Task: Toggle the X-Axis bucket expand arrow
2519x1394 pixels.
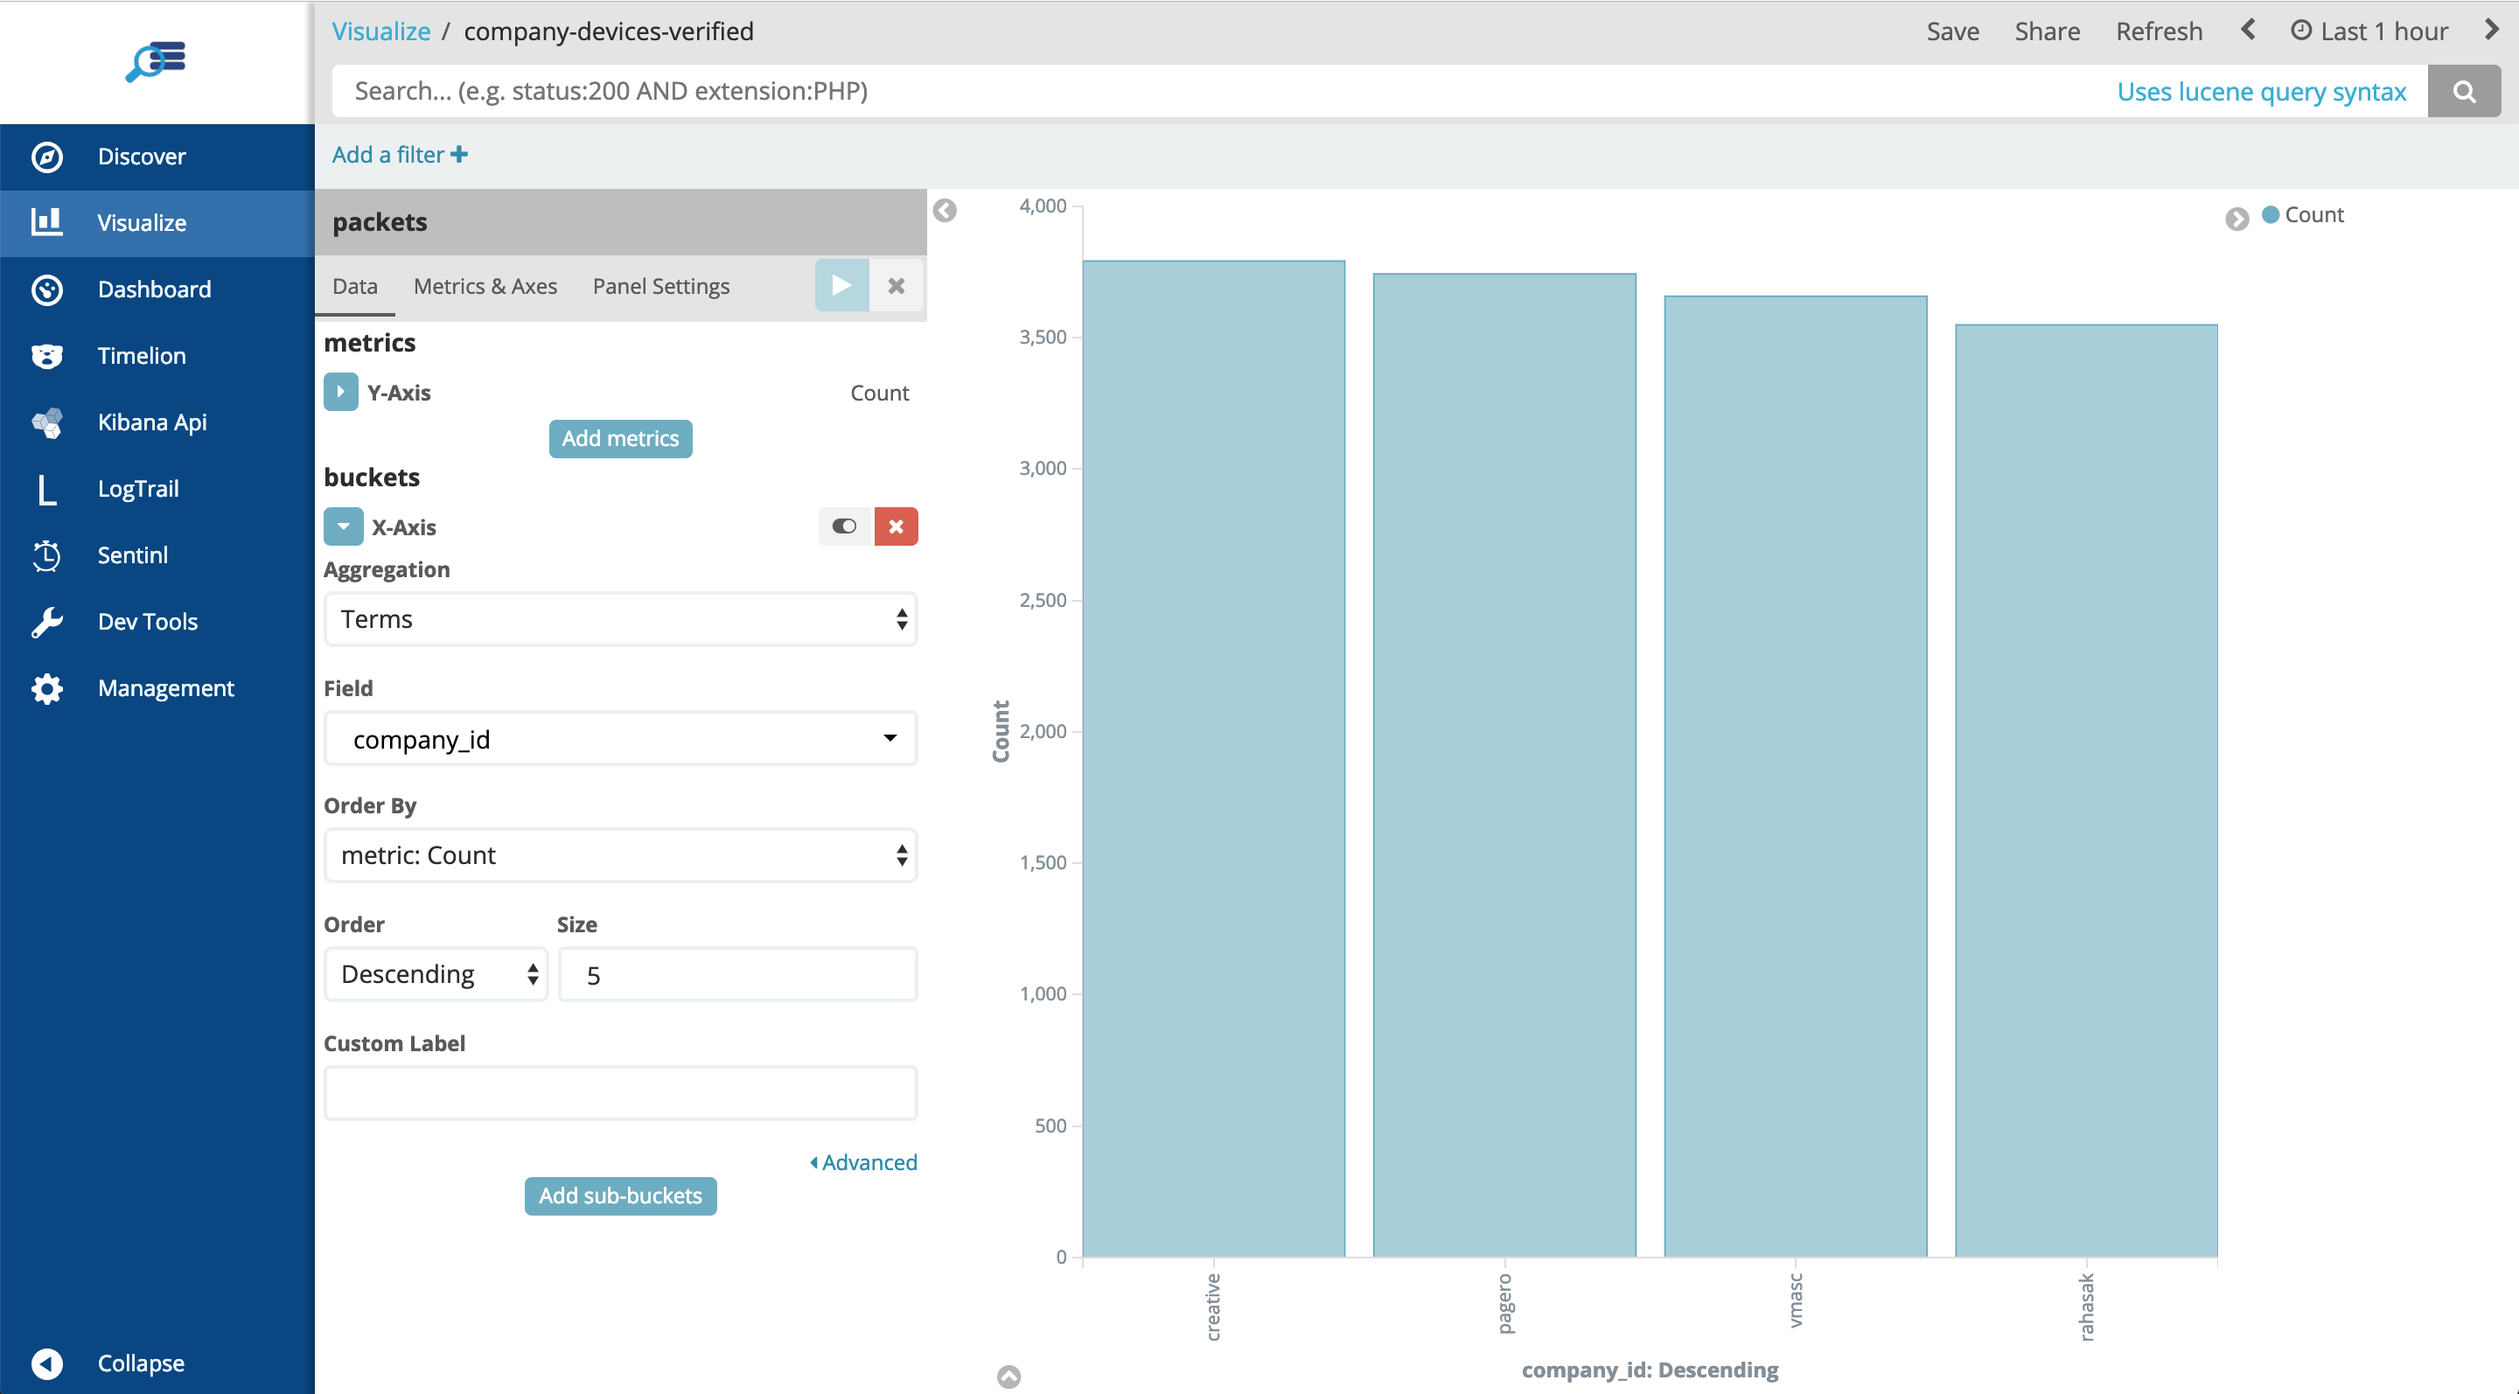Action: [x=341, y=526]
